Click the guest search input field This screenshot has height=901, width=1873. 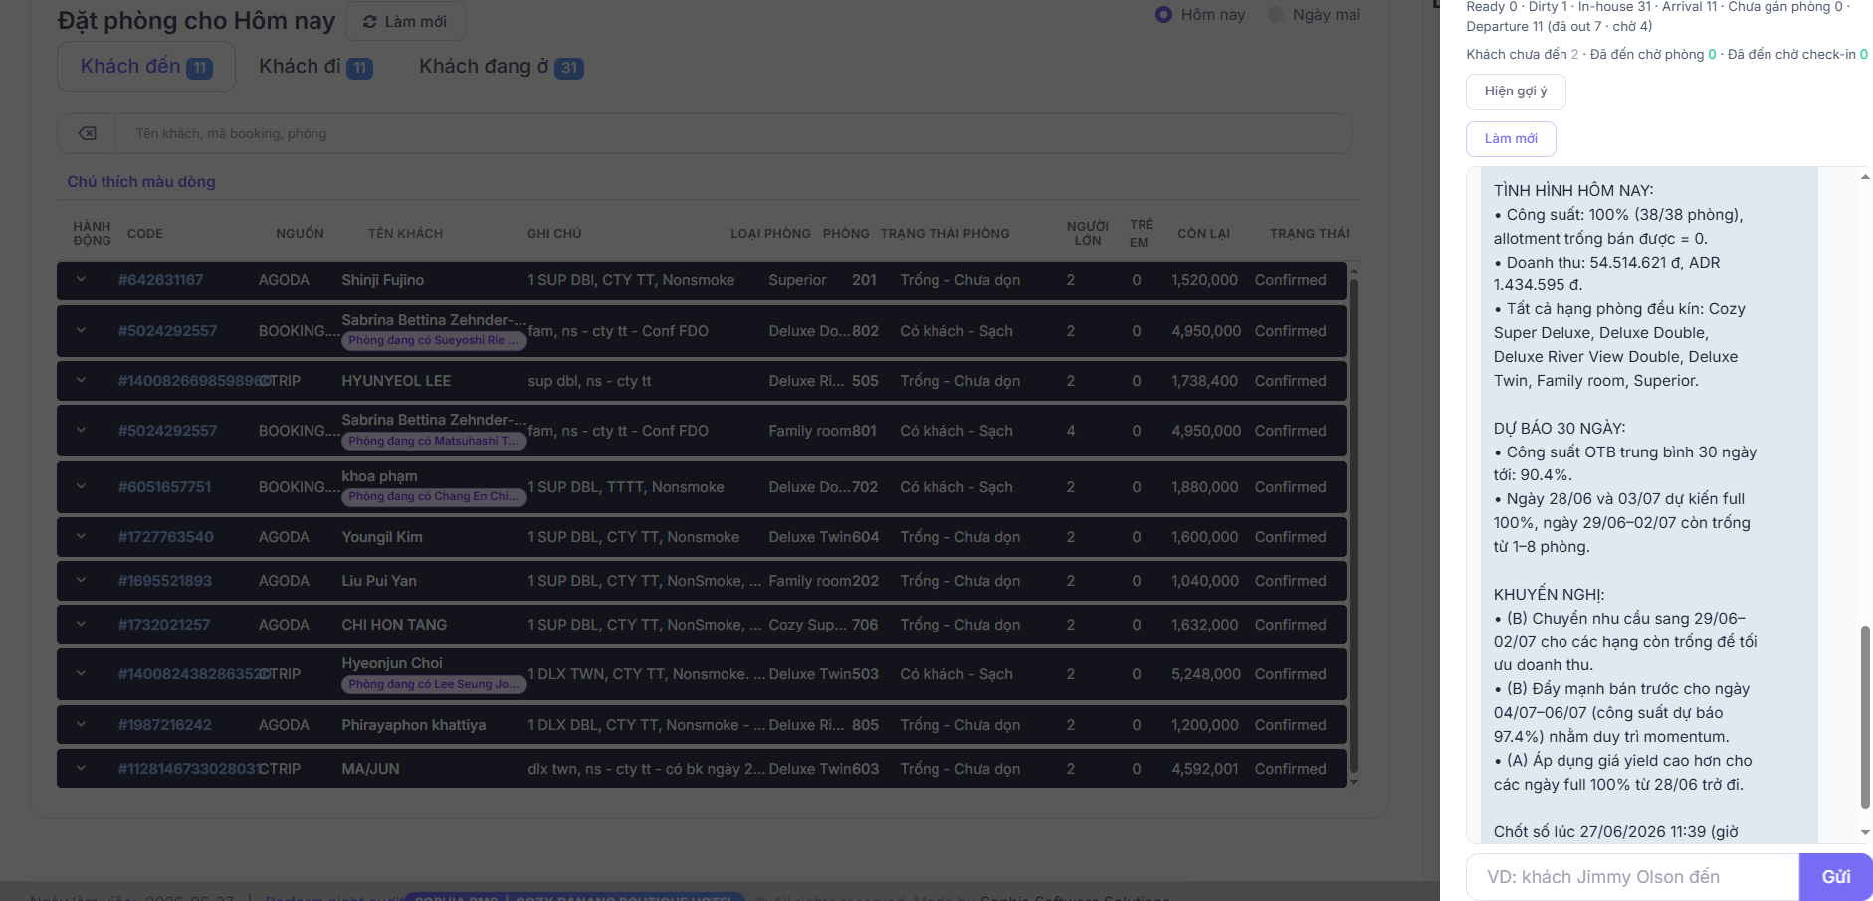point(733,134)
